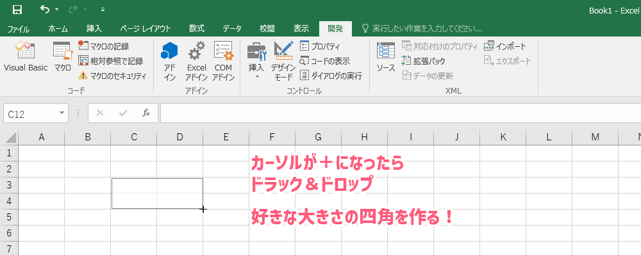Open the マクロ list button
Viewport: 641px width, 255px height.
63,57
